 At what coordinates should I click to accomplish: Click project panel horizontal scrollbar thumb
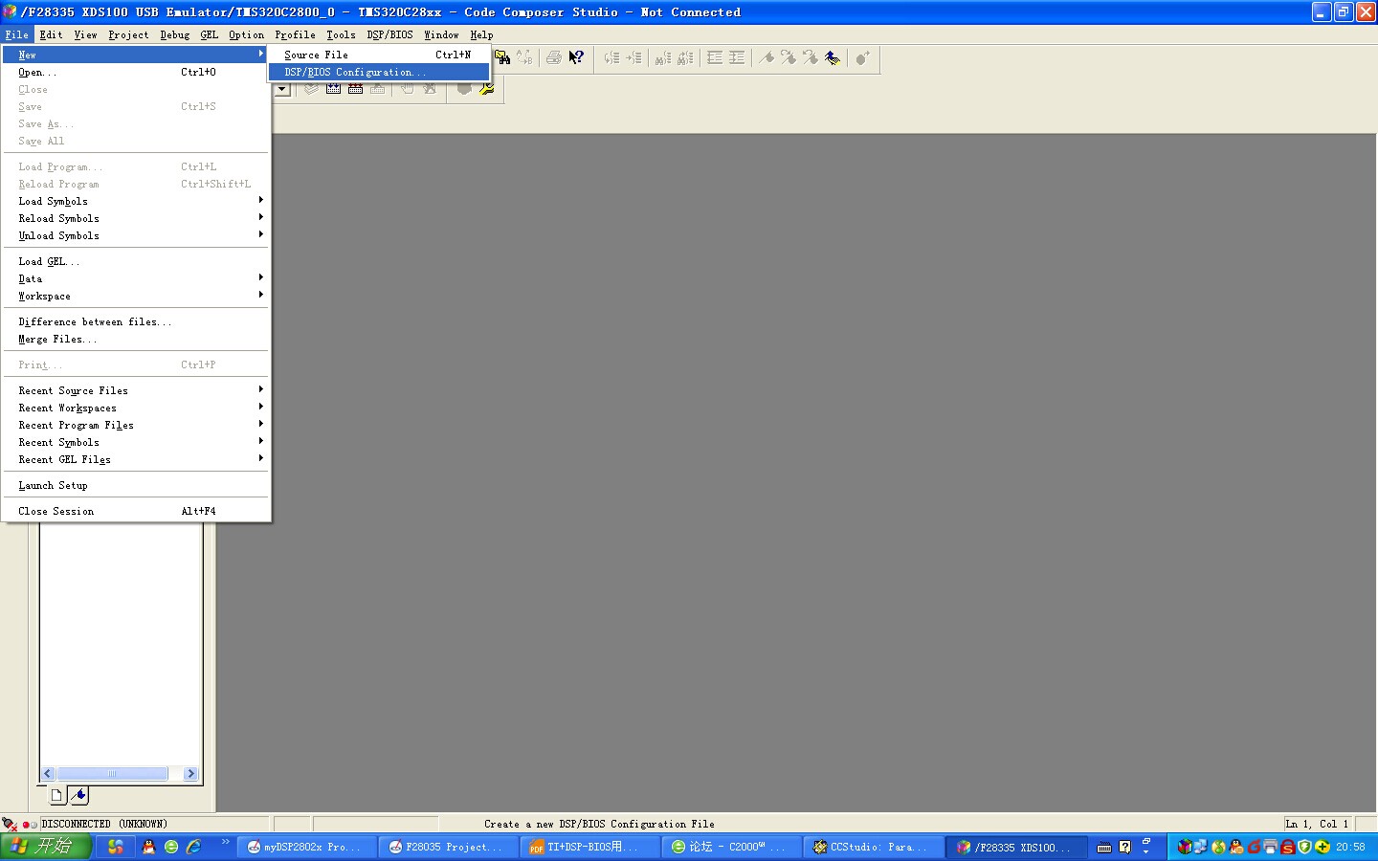click(112, 773)
